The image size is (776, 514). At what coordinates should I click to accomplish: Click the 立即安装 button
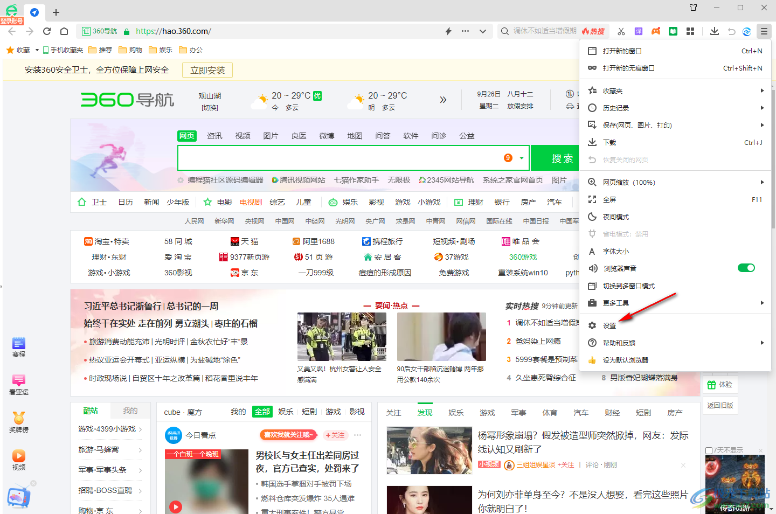(207, 70)
